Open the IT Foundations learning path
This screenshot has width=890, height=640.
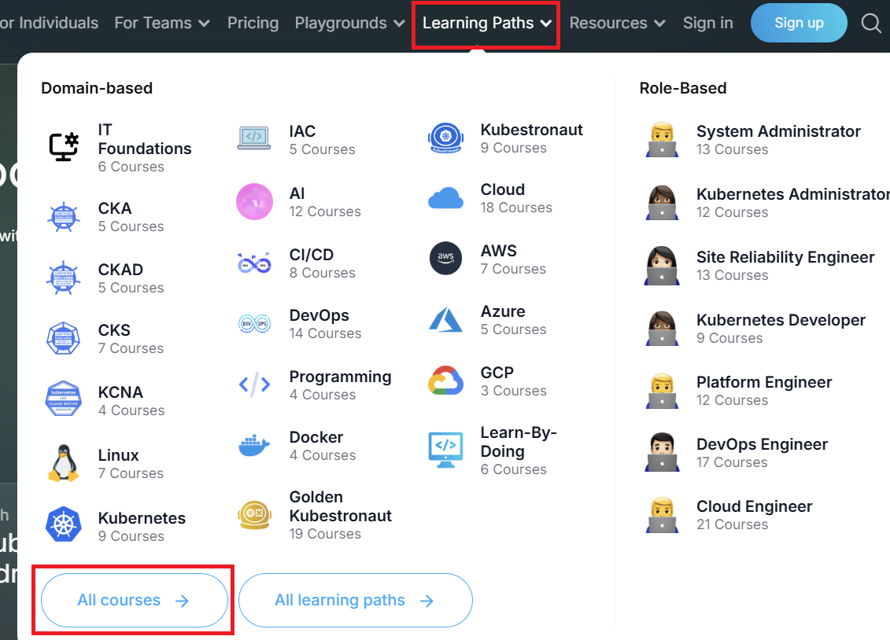(x=120, y=147)
